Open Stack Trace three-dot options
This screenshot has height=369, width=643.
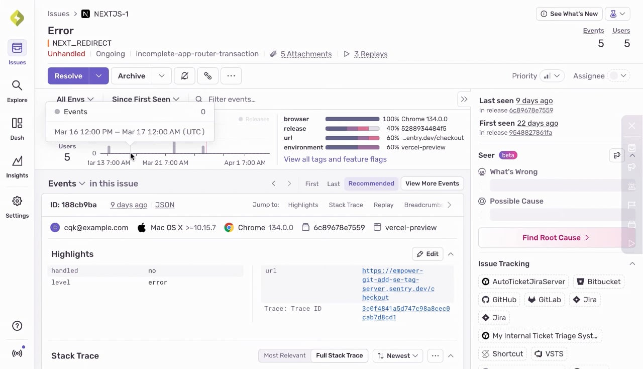(x=435, y=356)
